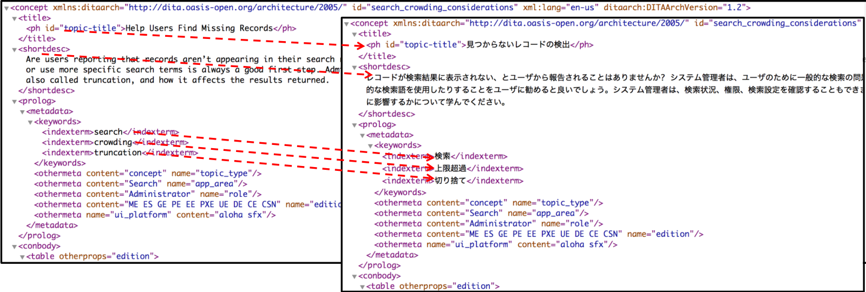
Task: Collapse the title node in English window
Action: pos(15,18)
